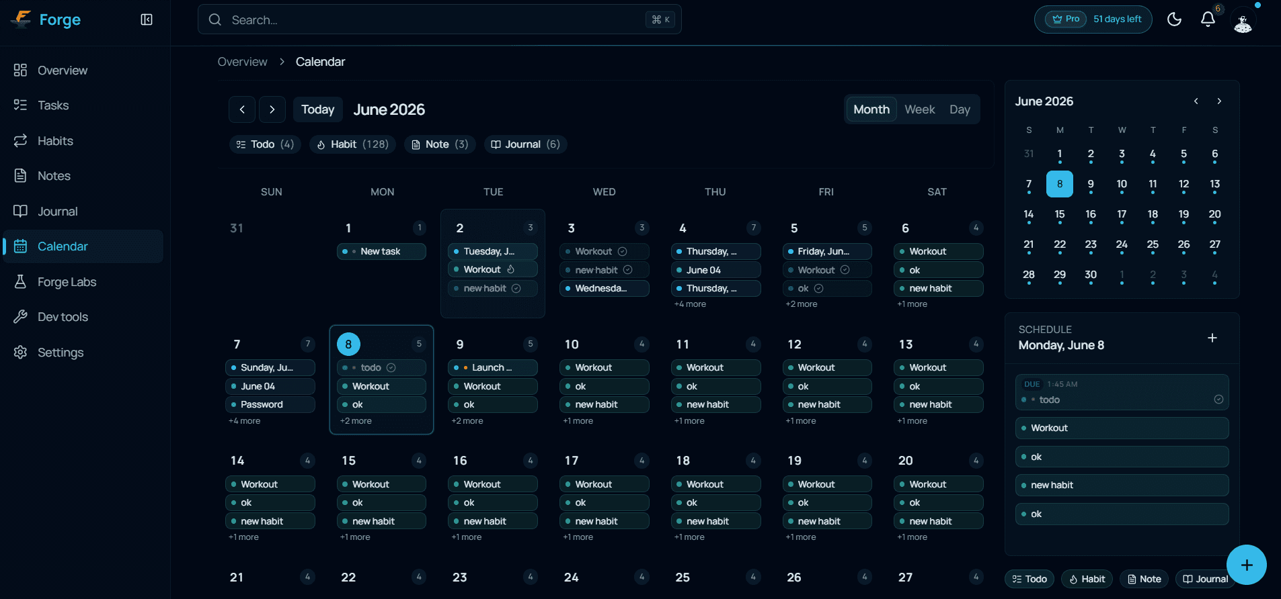Screen dimensions: 1281x599
Task: Collapse the sidebar using the panel icon
Action: click(147, 19)
